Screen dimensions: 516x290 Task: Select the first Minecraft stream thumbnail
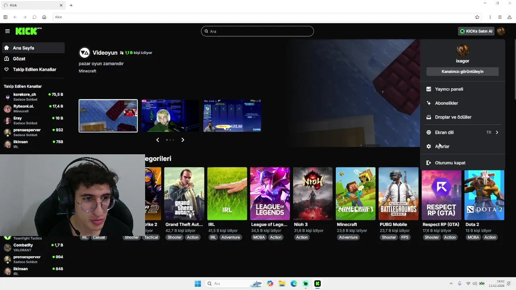[x=108, y=116]
